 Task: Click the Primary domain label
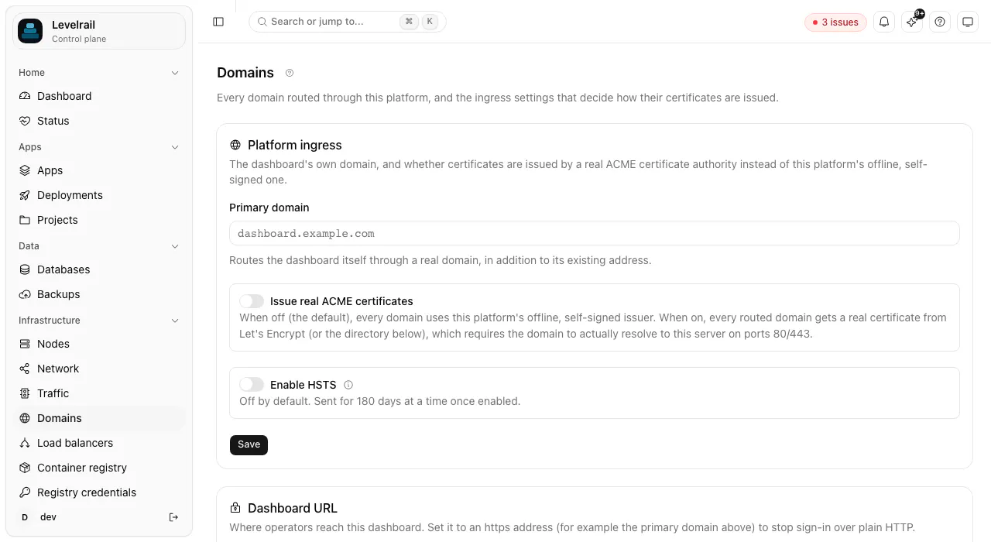click(269, 208)
